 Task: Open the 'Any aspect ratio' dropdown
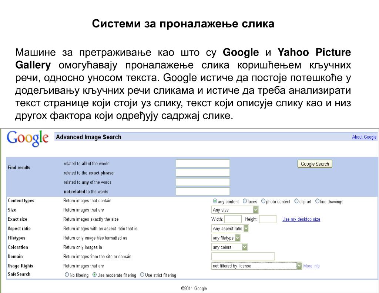[x=230, y=229]
